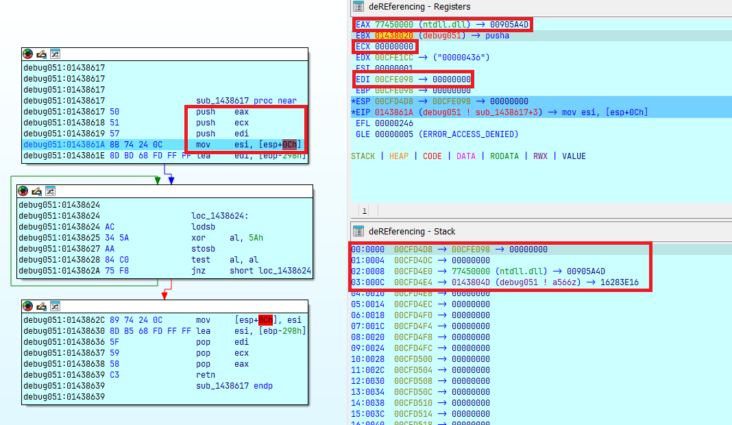This screenshot has width=732, height=425.
Task: Select tab 1 below the registers view
Action: click(x=364, y=211)
